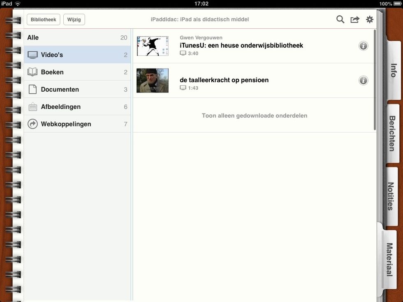Show Alle materials list

77,37
